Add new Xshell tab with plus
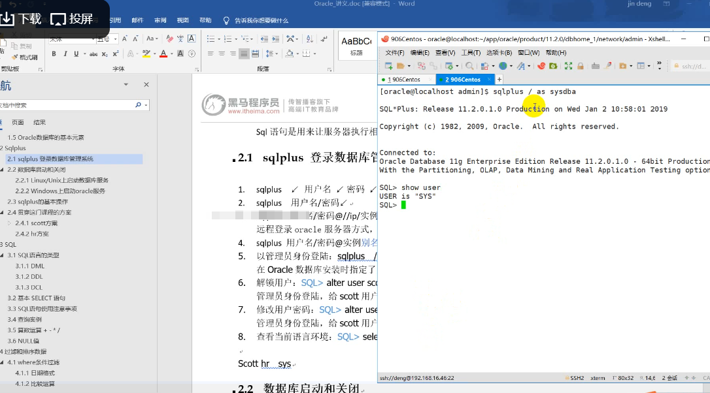This screenshot has height=393, width=710. 499,80
